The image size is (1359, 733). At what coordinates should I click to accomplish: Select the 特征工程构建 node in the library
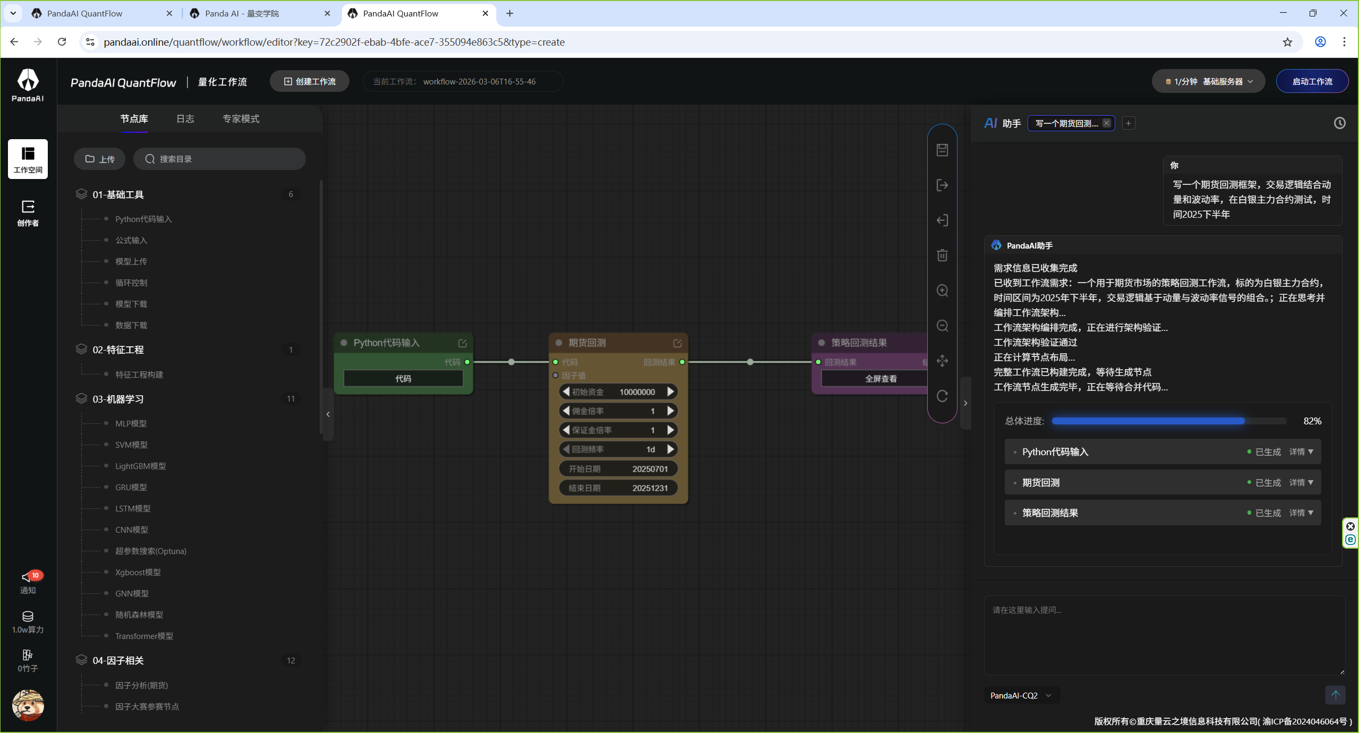[x=139, y=374]
